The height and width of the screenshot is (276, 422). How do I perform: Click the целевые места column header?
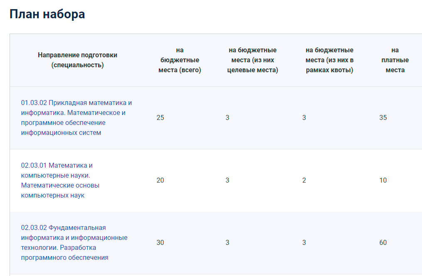(x=252, y=60)
